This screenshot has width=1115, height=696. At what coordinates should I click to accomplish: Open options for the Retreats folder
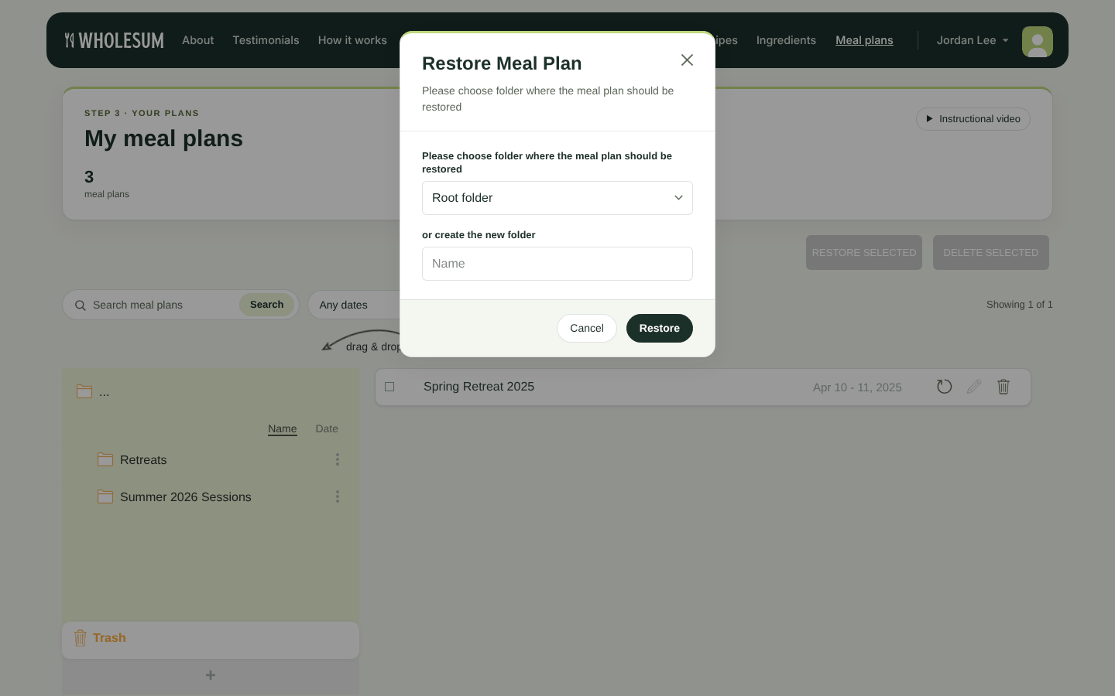338,459
